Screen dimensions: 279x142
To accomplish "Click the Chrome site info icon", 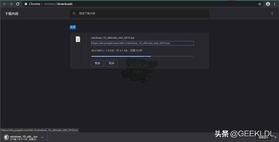I will coord(26,4).
